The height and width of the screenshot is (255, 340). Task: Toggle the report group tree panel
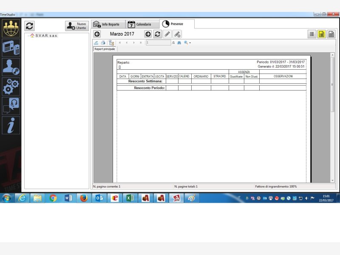(111, 43)
